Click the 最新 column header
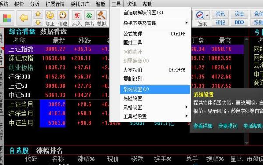 tap(59, 40)
